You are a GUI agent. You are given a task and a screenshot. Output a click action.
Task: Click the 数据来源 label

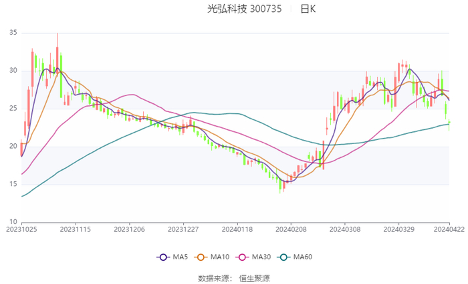point(213,277)
